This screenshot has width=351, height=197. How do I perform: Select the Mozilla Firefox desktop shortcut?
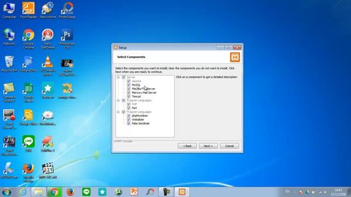(29, 172)
